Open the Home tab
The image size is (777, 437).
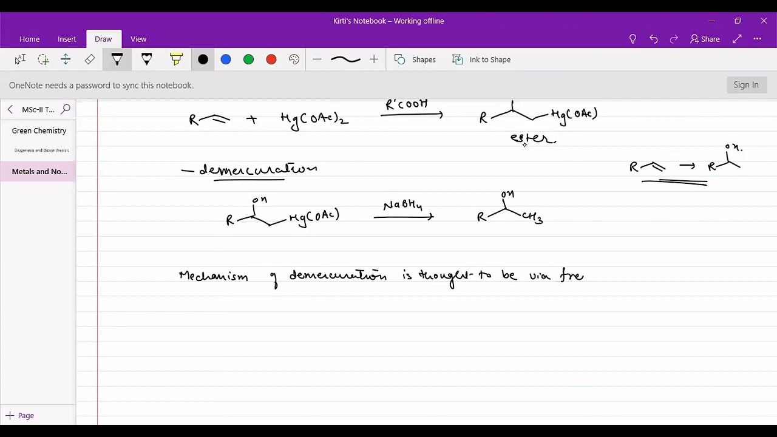pyautogui.click(x=30, y=39)
